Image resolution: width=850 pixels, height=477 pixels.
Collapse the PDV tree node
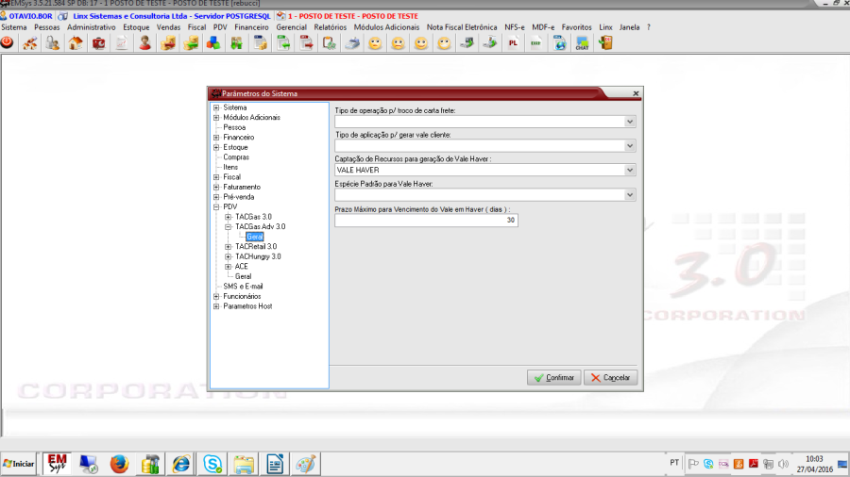pos(216,207)
